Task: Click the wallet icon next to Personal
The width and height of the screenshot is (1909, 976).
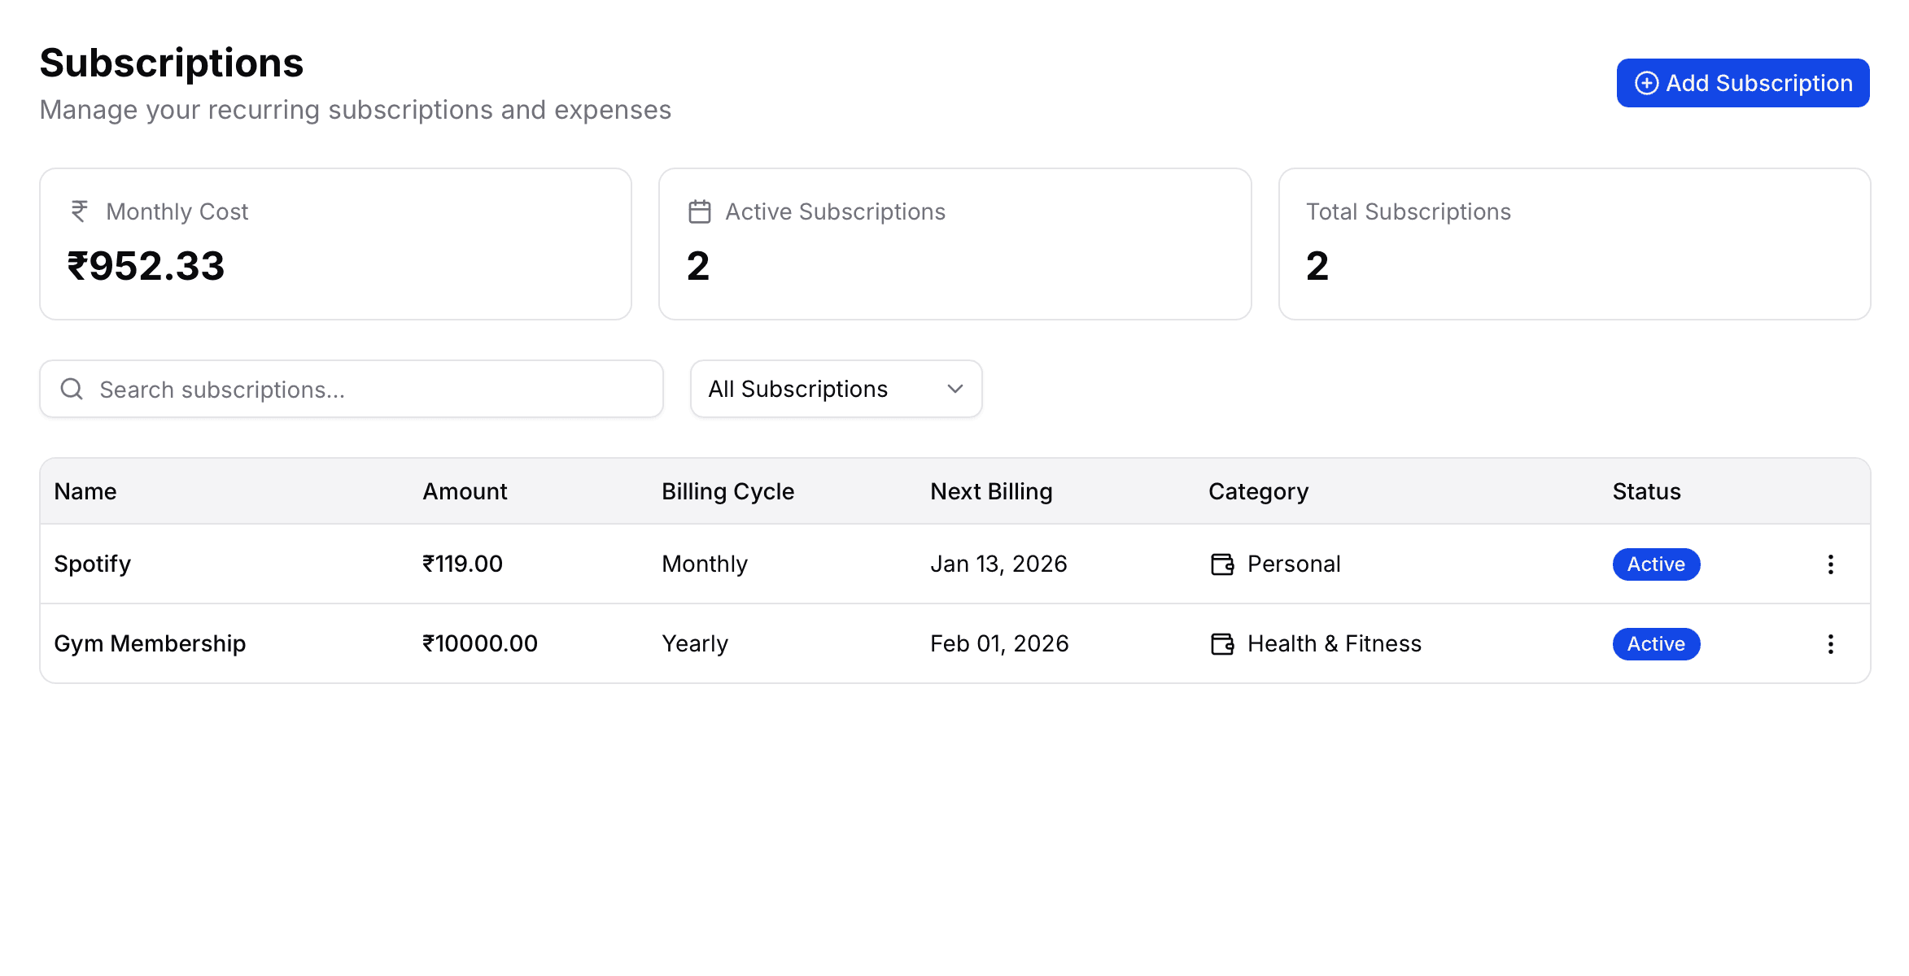Action: click(1222, 564)
